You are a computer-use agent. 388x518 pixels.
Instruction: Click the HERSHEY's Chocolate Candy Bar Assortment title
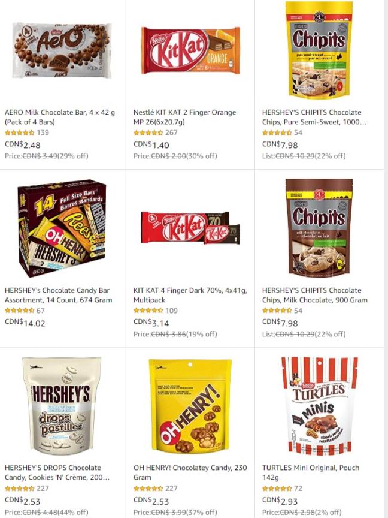tap(59, 295)
